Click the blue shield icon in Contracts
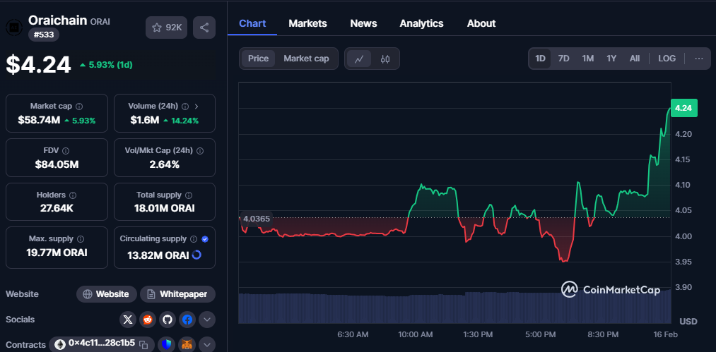The image size is (716, 352). pos(166,344)
